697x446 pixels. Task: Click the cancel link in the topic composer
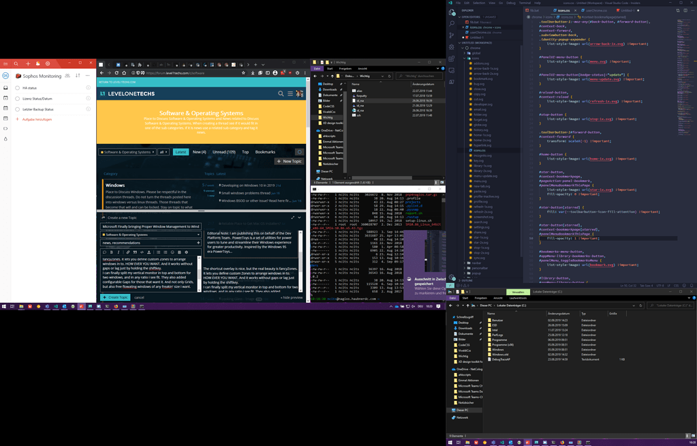point(140,297)
